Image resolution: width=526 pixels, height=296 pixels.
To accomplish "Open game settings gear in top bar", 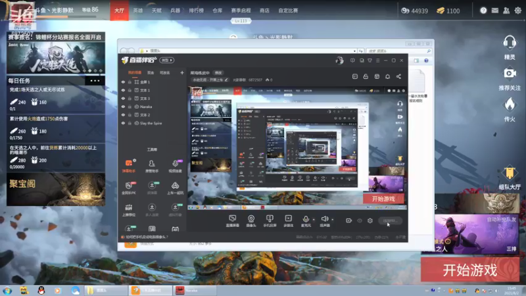I will coord(518,11).
